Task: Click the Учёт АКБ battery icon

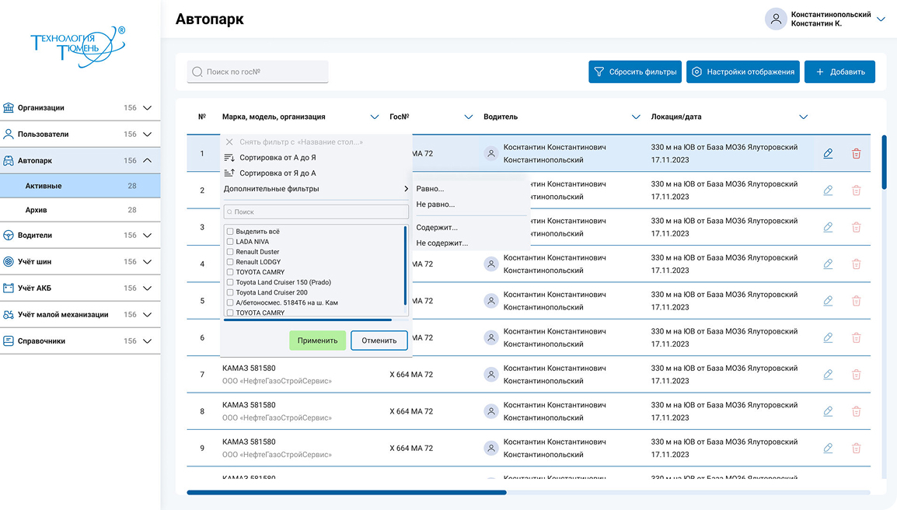Action: [9, 288]
